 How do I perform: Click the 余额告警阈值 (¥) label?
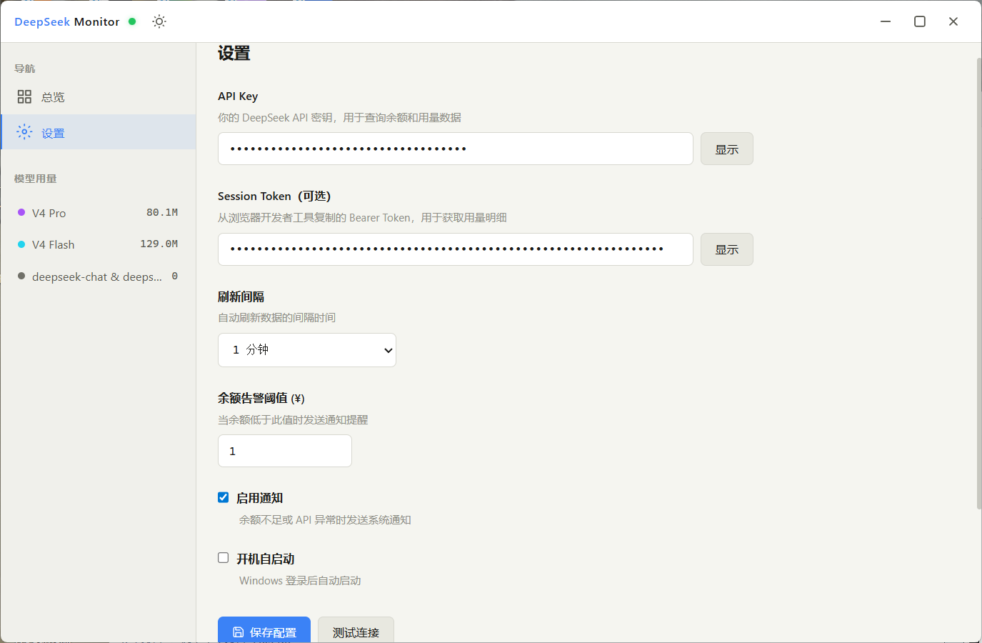click(261, 398)
